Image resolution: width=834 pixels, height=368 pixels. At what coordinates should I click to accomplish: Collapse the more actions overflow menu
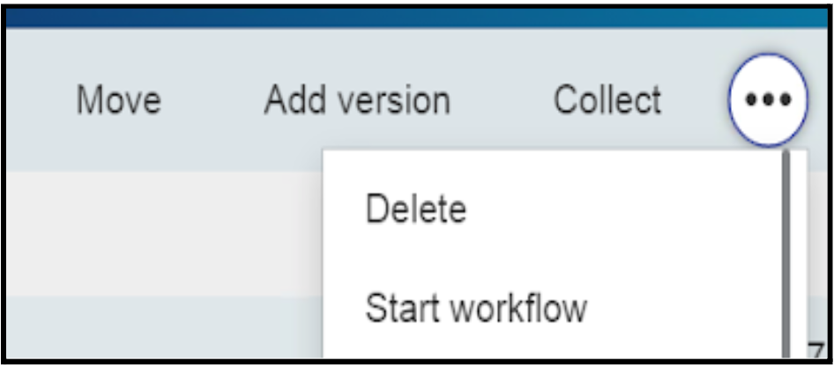[767, 101]
